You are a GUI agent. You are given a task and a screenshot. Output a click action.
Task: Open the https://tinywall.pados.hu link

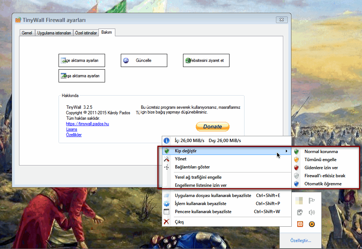coord(87,124)
